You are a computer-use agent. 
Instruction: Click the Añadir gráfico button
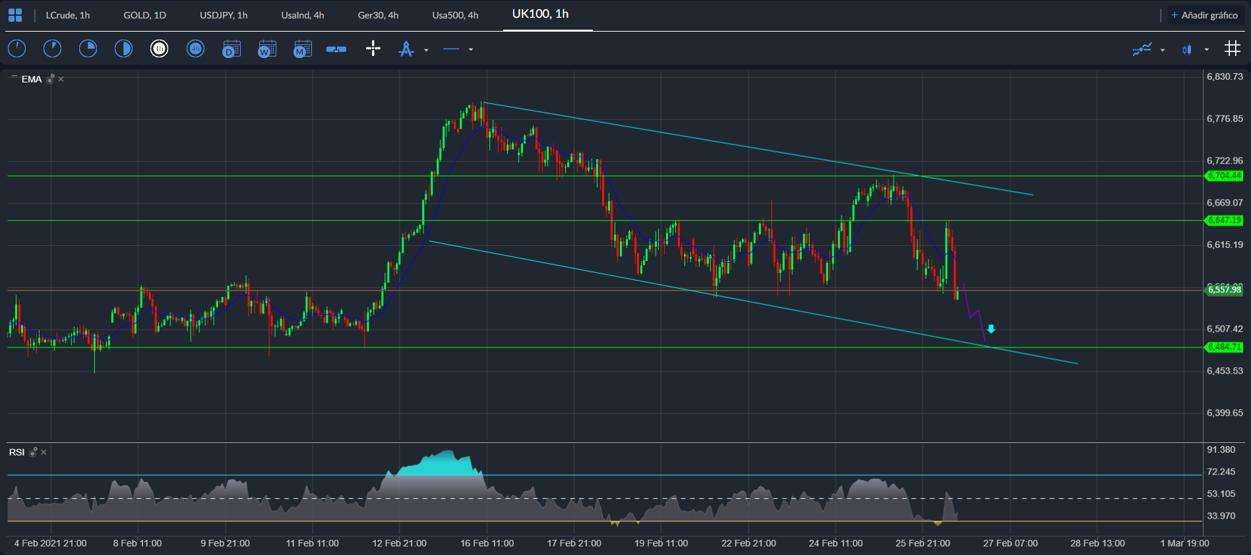[1204, 15]
